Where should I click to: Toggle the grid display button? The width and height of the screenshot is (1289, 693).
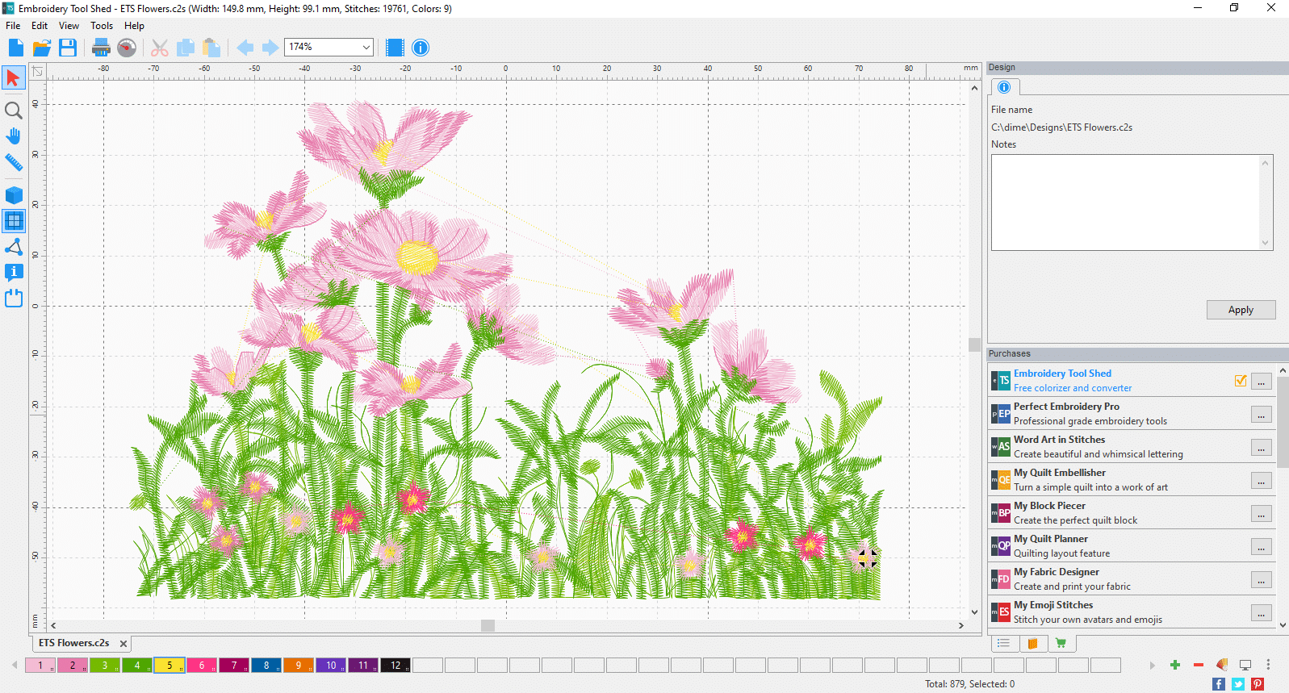(14, 221)
